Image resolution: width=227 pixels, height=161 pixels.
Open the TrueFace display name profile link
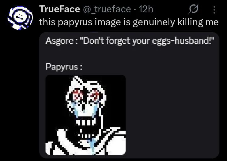[x=60, y=9]
